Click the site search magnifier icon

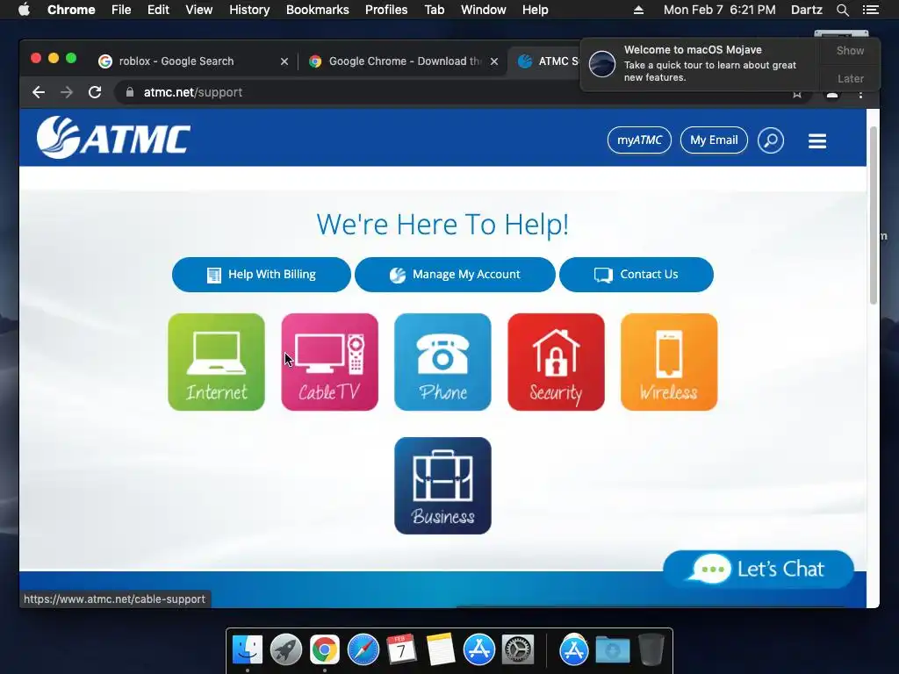click(771, 140)
